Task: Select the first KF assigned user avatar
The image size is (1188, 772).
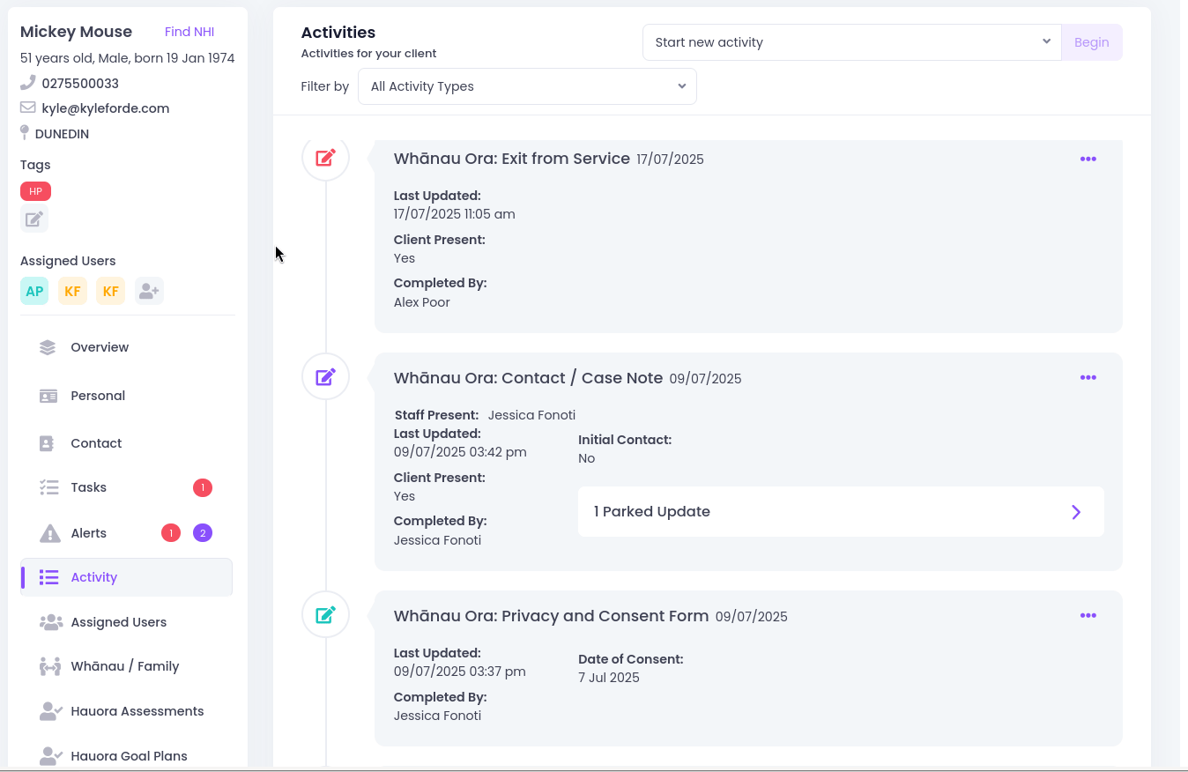Action: 72,291
